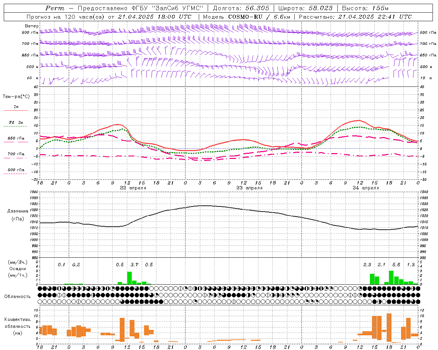Click the "Облачность" cloud cover label
Image resolution: width=438 pixels, height=350 pixels.
tap(17, 296)
